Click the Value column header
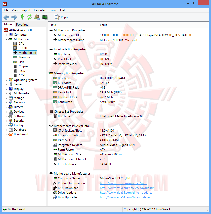The width and height of the screenshot is (211, 214). tap(147, 25)
